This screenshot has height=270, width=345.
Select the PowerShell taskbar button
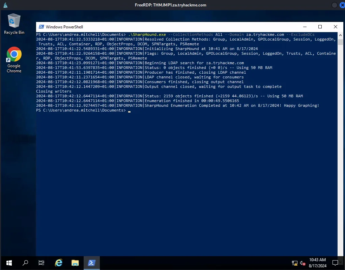[x=91, y=263]
